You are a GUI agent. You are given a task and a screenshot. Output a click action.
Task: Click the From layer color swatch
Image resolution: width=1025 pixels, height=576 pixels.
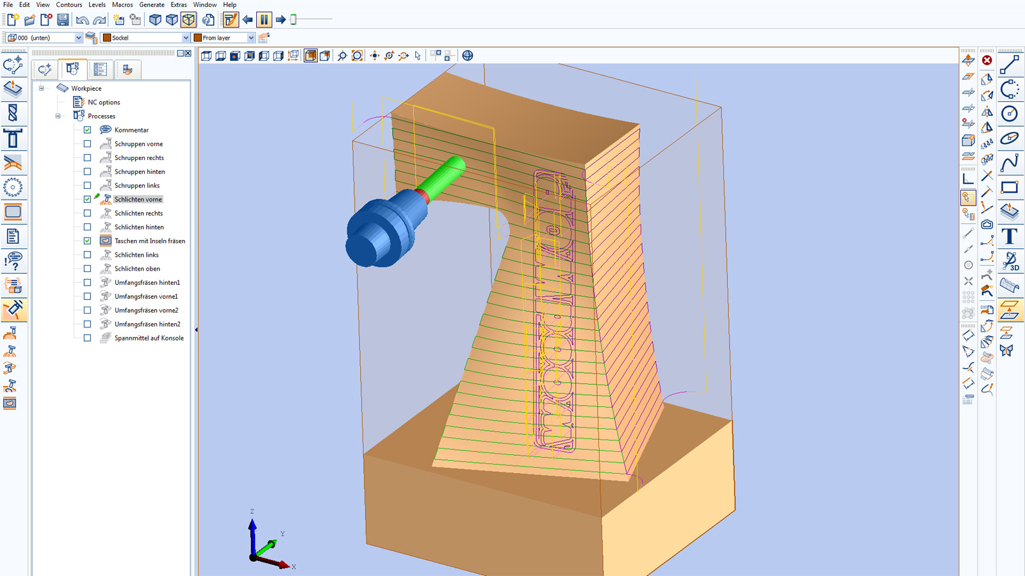tap(198, 38)
